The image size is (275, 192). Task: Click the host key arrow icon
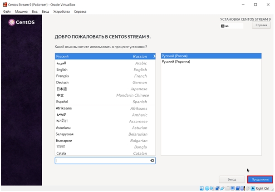tap(252, 188)
